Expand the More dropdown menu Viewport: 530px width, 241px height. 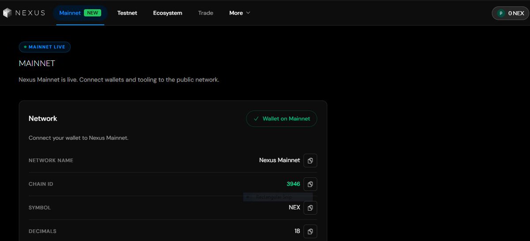[x=240, y=13]
